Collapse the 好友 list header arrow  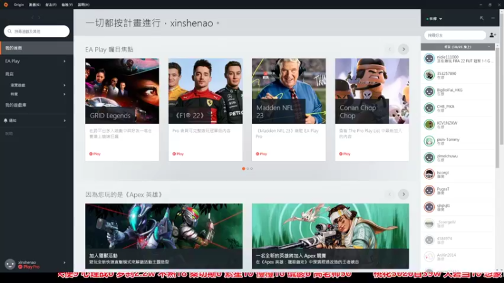[x=490, y=47]
